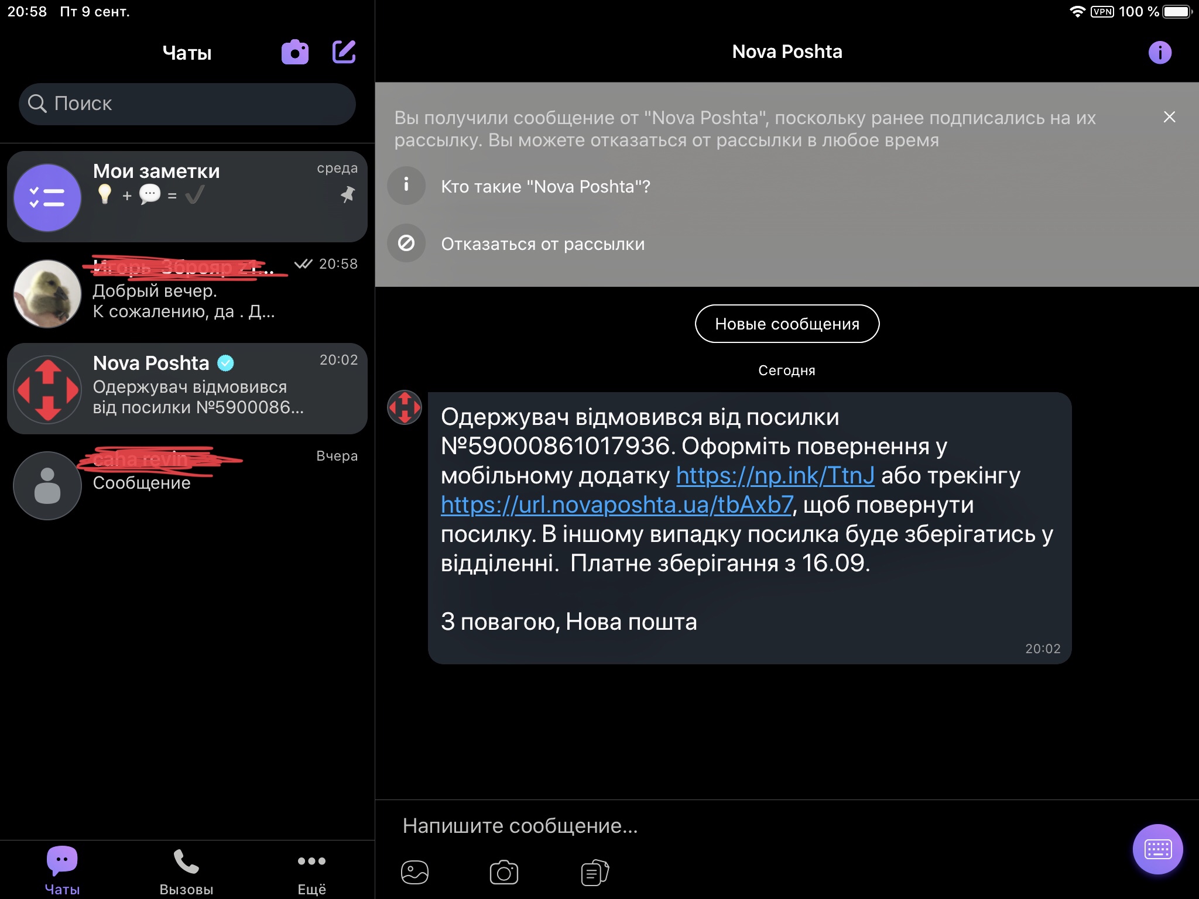Screen dimensions: 1199x899
Task: Open the Мои заметки chat
Action: (187, 197)
